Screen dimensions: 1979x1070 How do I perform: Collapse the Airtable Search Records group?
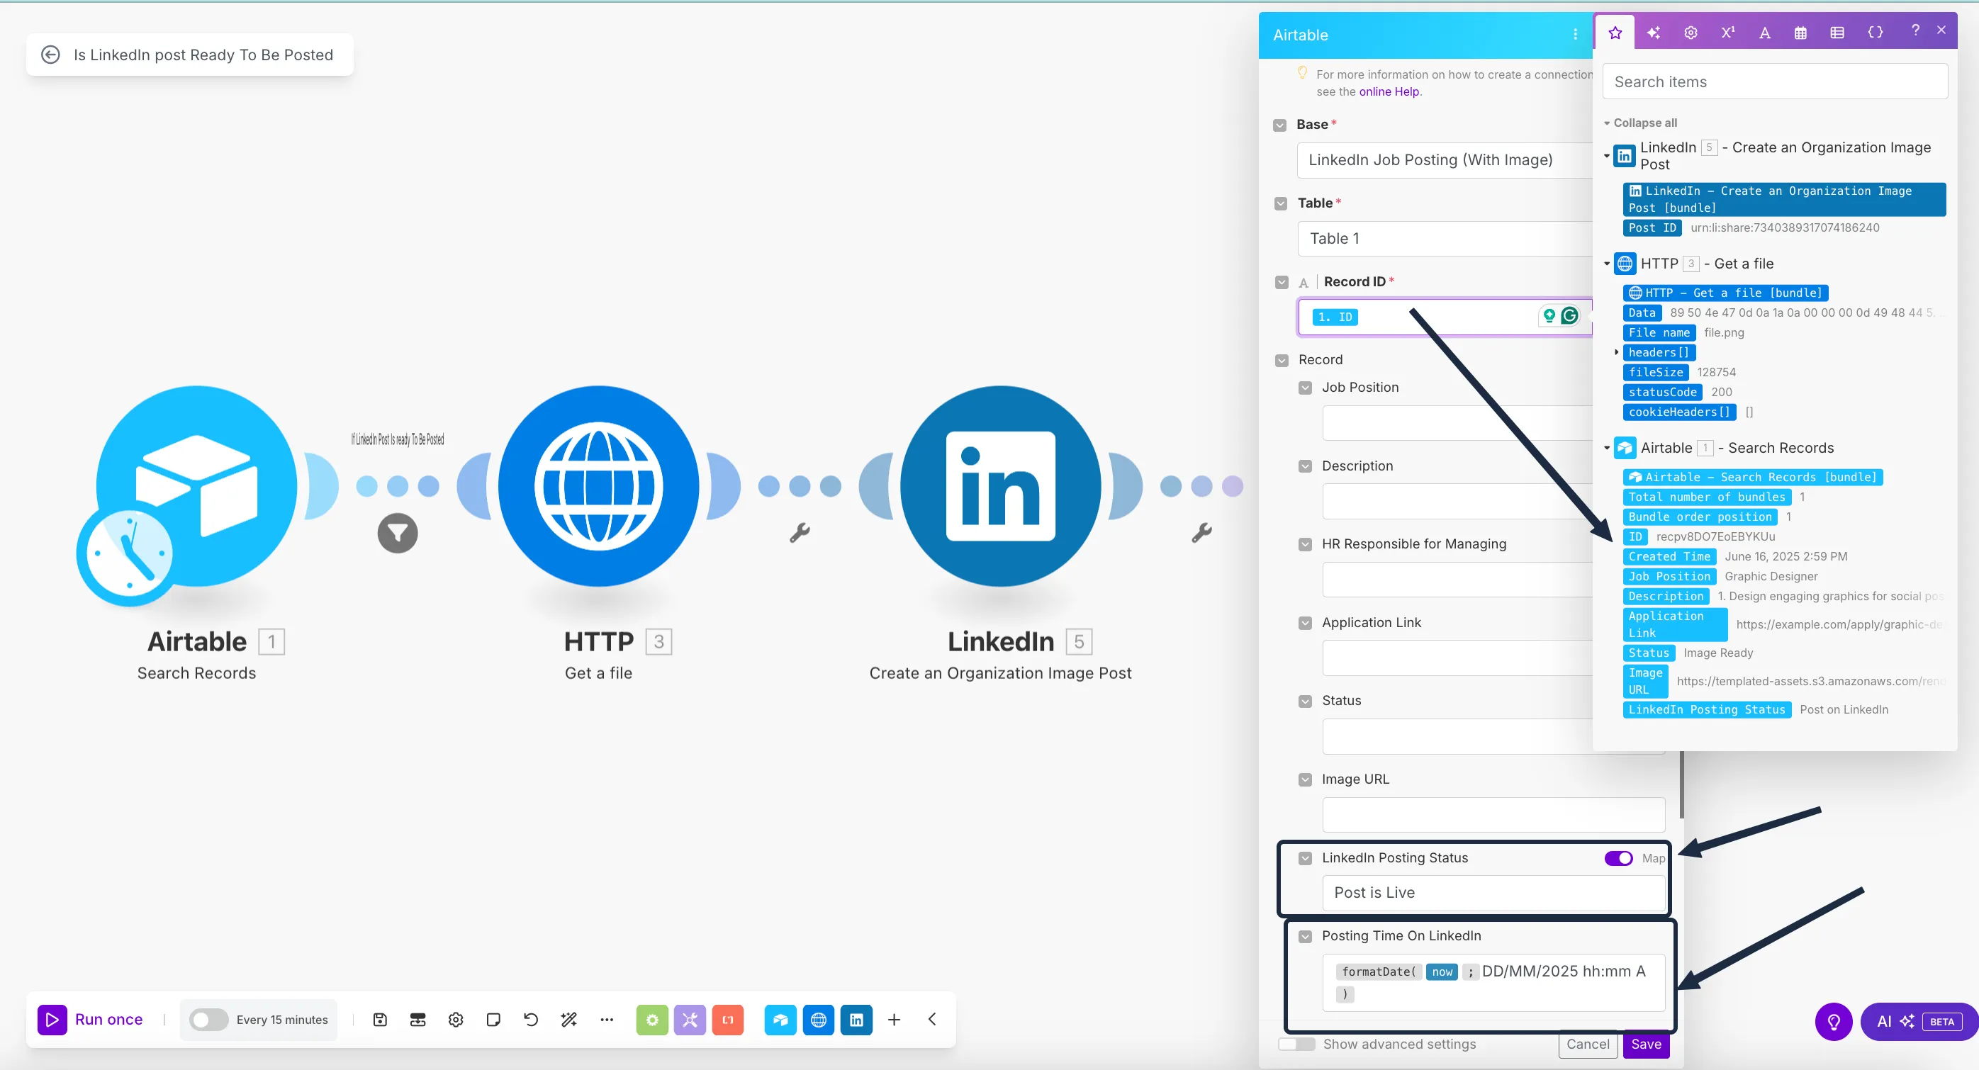pyautogui.click(x=1606, y=448)
